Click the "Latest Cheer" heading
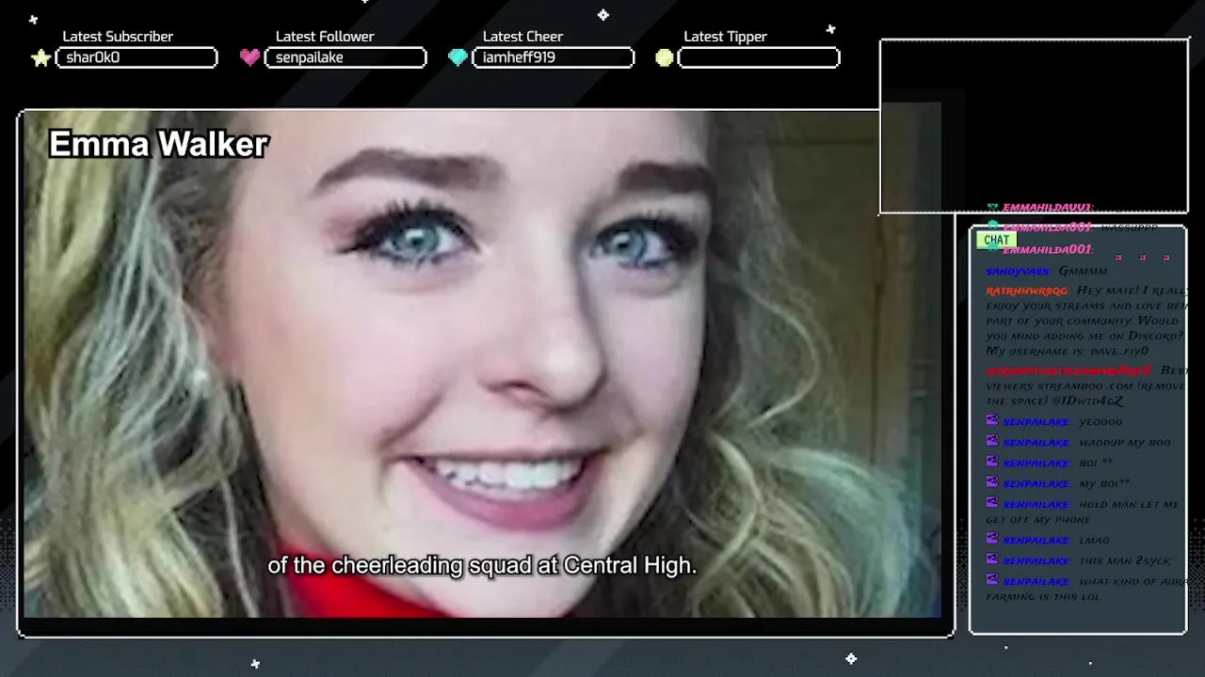Image resolution: width=1205 pixels, height=677 pixels. tap(522, 37)
